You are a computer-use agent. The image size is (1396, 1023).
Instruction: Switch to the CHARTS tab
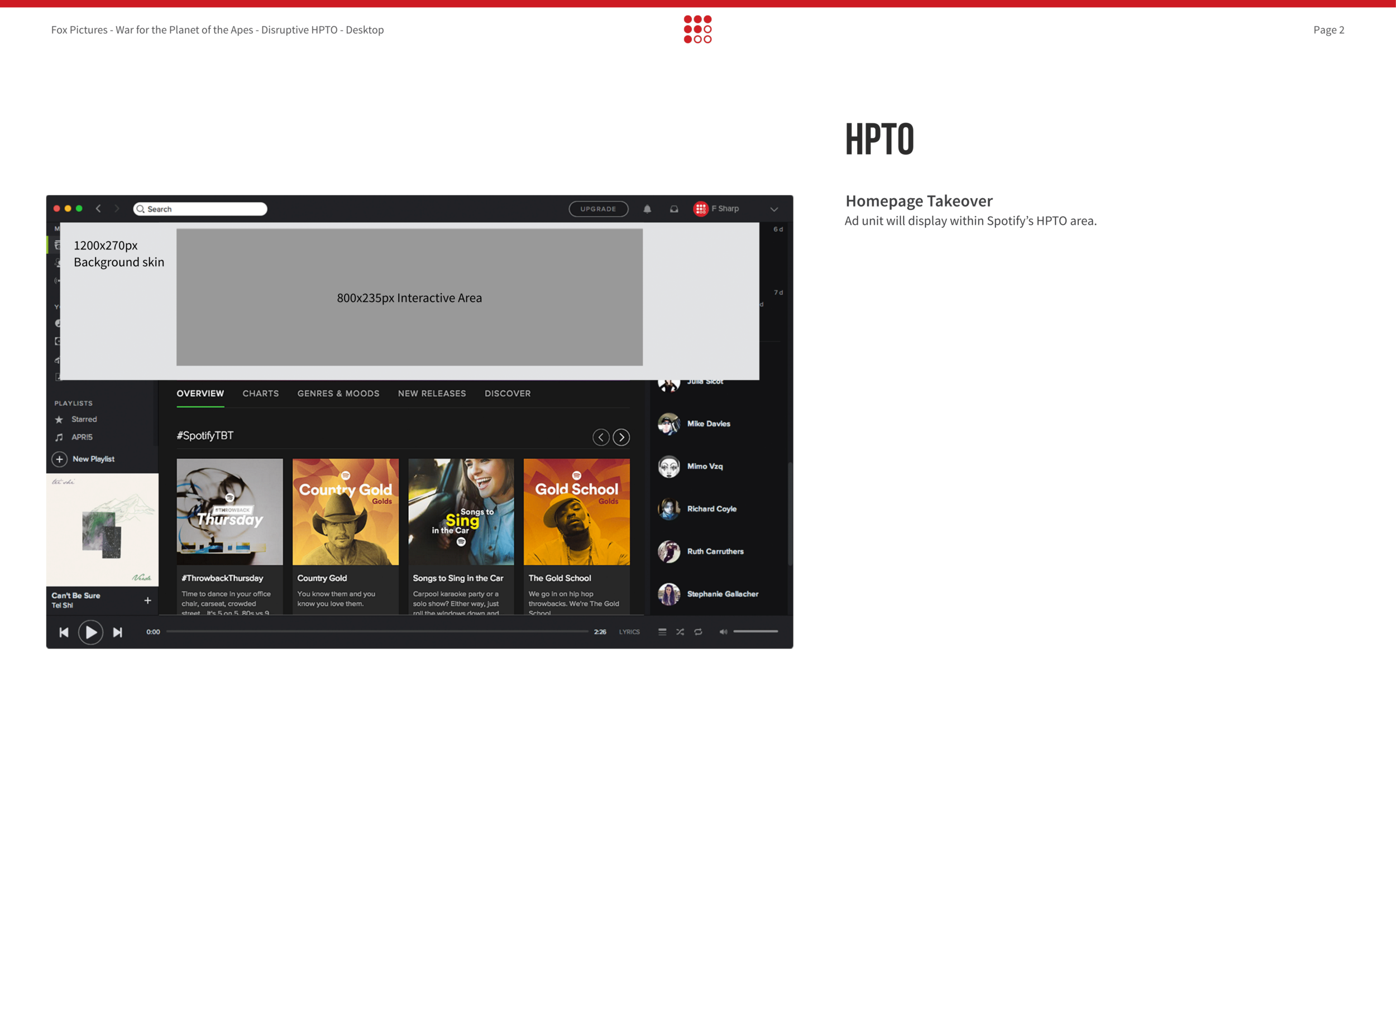[x=260, y=394]
